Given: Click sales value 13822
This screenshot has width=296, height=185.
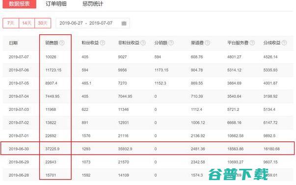Looking at the screenshot, I should coord(51,123).
